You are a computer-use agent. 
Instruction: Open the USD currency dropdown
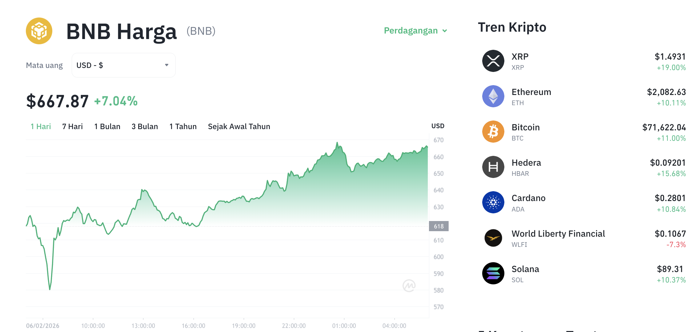[123, 65]
